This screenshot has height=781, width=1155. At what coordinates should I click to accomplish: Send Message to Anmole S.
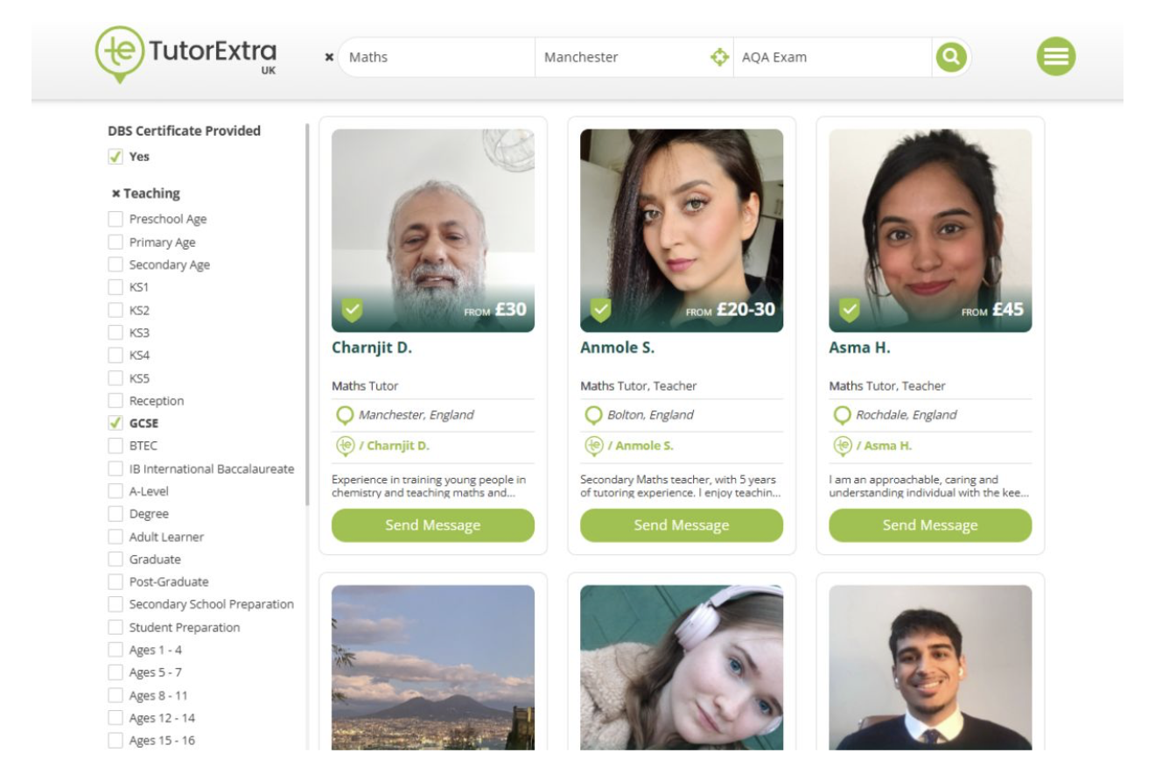pos(681,525)
